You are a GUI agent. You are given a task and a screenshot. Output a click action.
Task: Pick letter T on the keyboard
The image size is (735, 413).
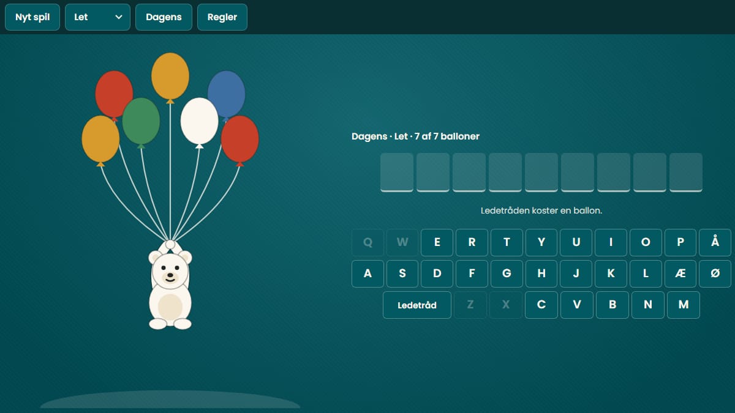click(507, 242)
